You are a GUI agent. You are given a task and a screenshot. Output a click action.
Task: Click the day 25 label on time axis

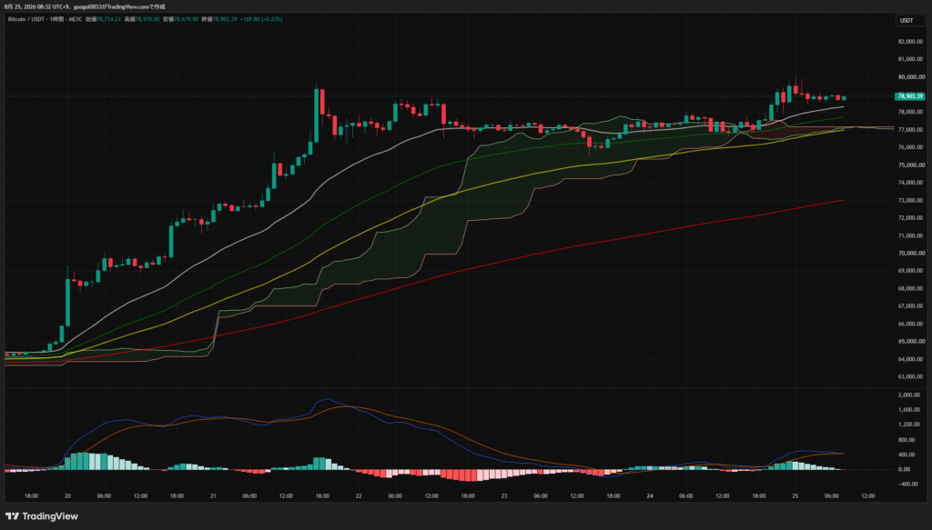tap(795, 496)
